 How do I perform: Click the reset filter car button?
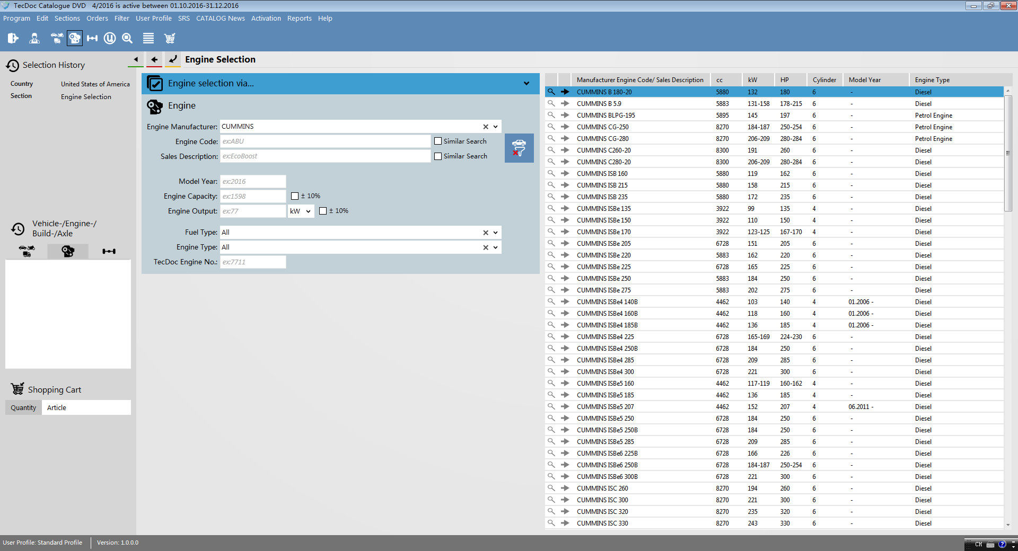pyautogui.click(x=519, y=148)
